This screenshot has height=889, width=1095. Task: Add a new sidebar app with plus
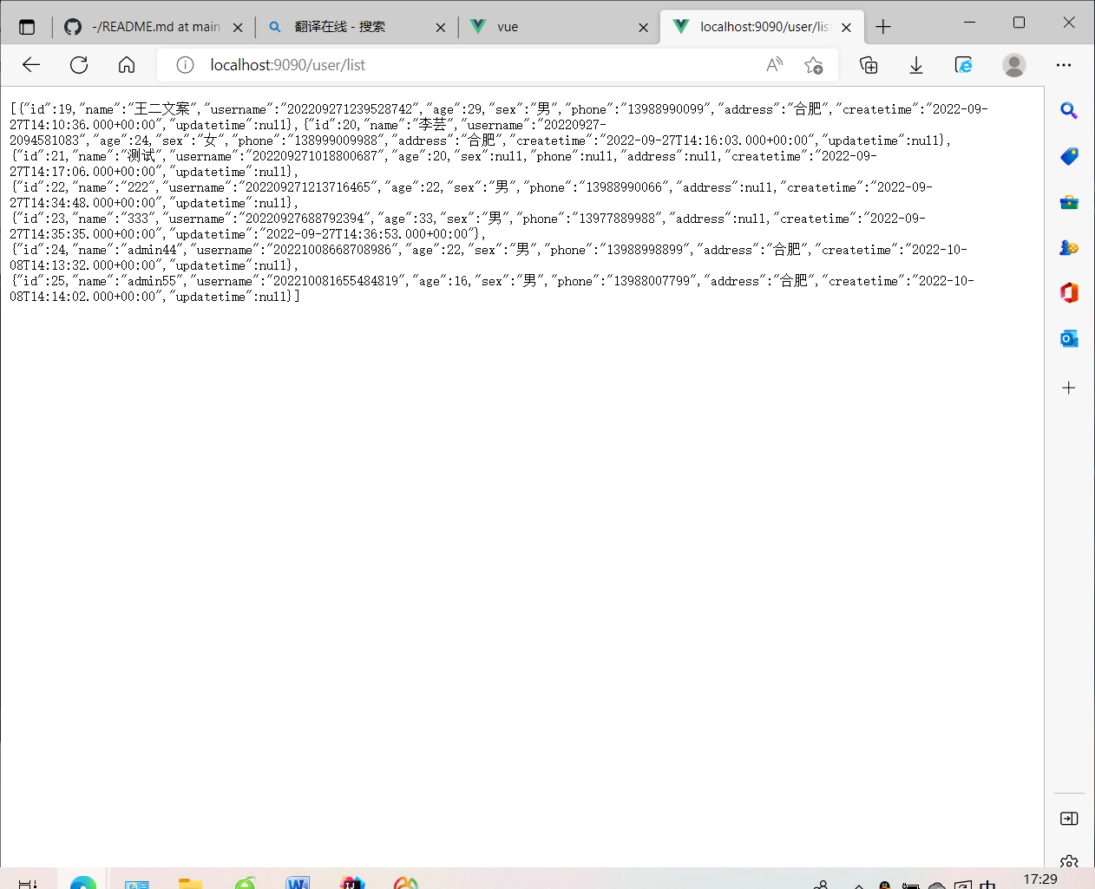(1069, 388)
